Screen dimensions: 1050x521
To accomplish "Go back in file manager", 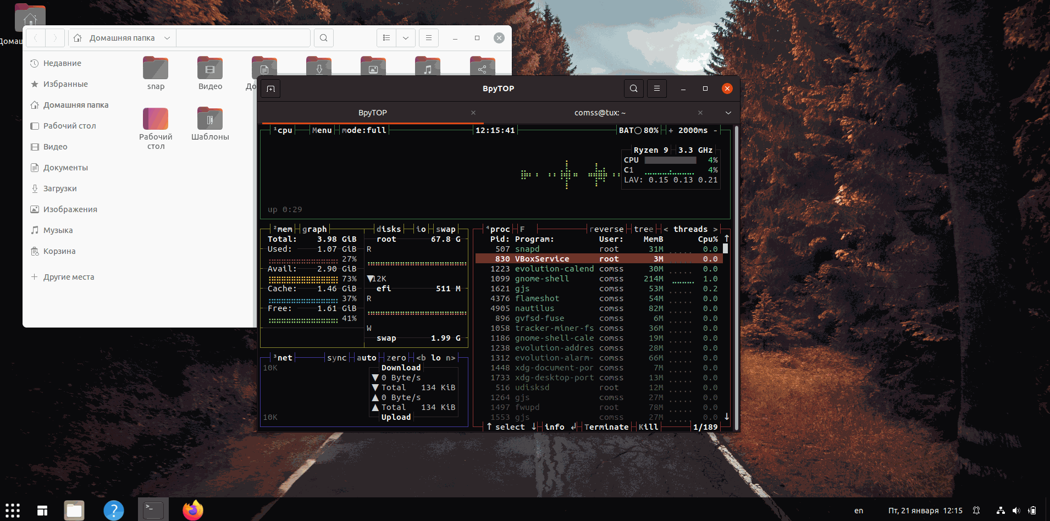I will [36, 38].
